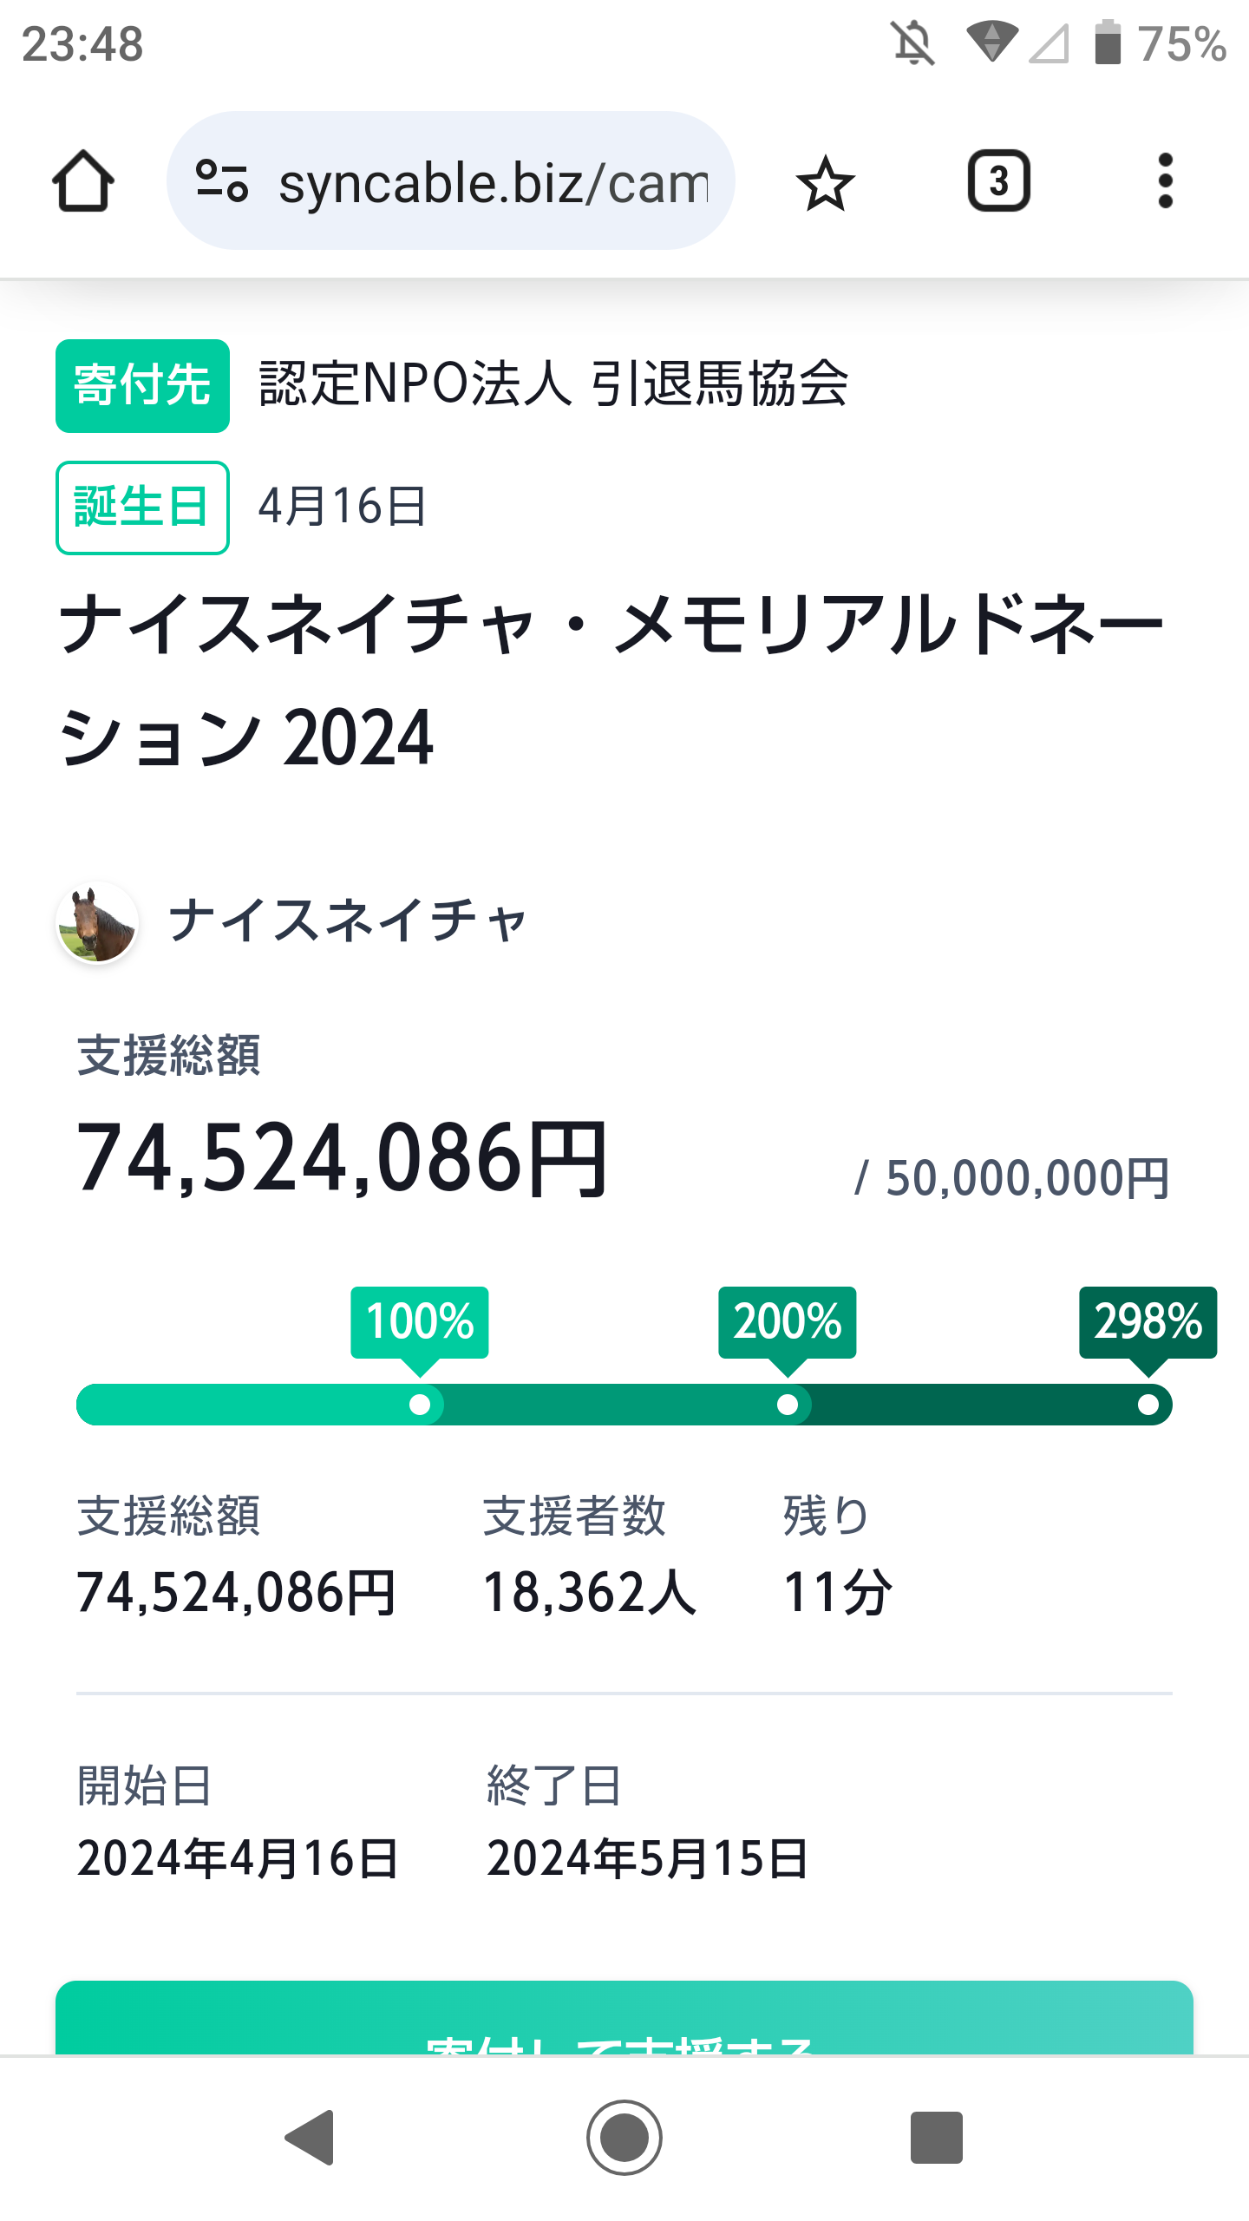
Task: Tap the 誕生日 outlined label tag
Action: click(x=142, y=508)
